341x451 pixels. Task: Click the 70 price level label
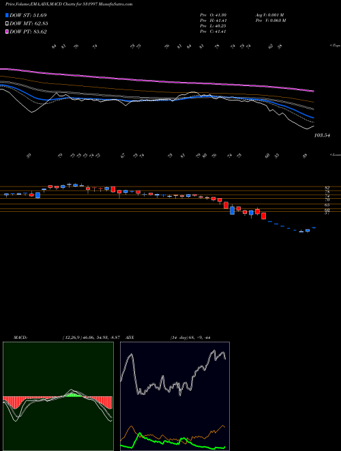click(327, 200)
